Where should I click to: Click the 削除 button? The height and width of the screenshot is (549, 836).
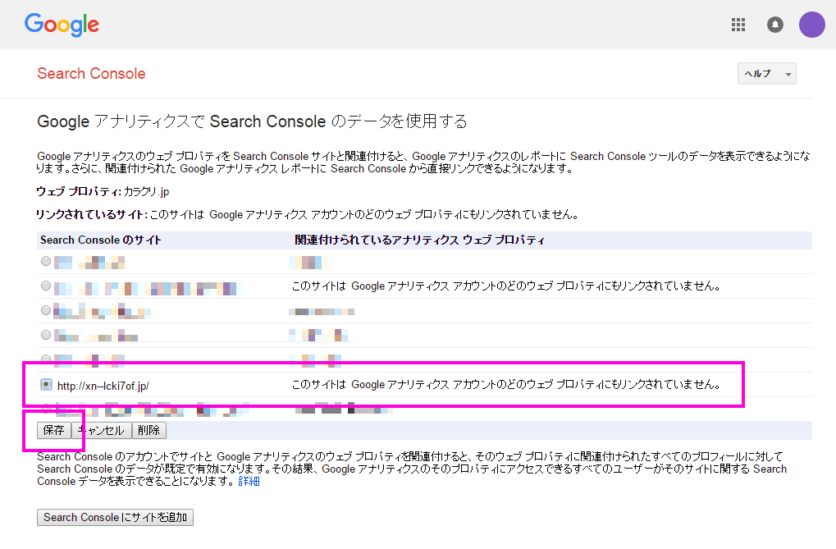point(148,430)
